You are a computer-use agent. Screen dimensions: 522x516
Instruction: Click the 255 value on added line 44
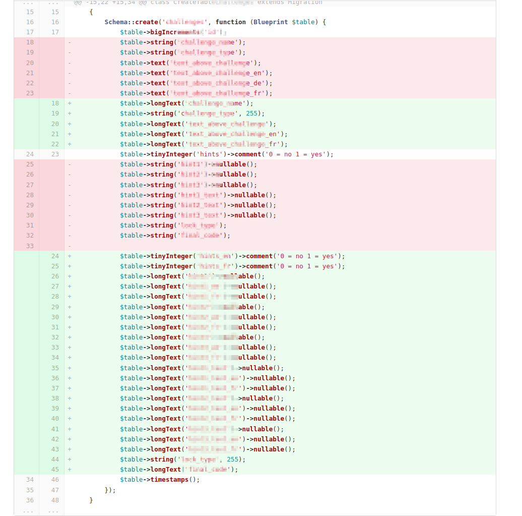[x=232, y=460]
